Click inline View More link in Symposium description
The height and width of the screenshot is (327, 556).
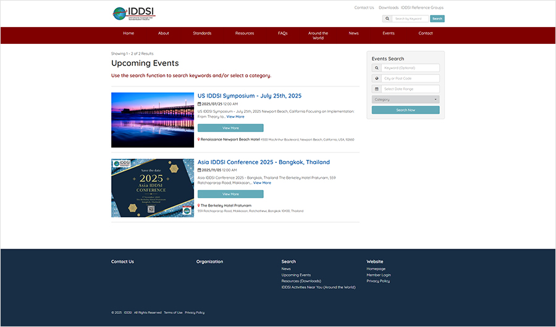point(235,117)
